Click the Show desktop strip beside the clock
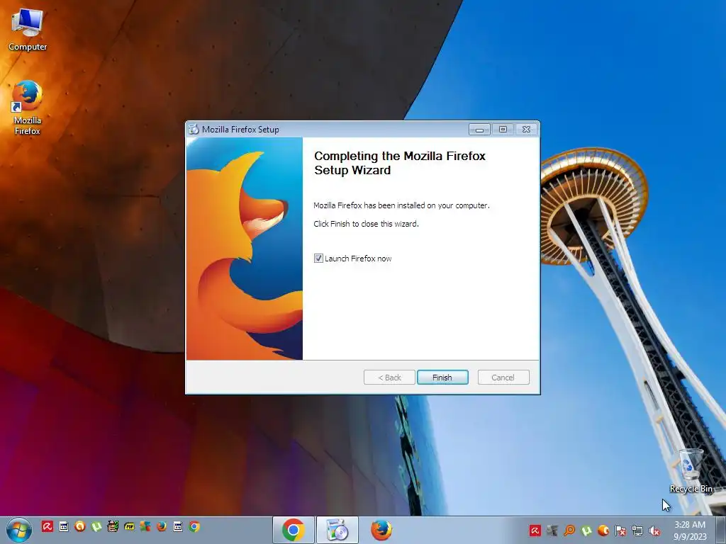 click(x=720, y=530)
